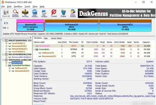Click the Quick Partition icon
Image resolution: width=156 pixels, height=105 pixels.
pyautogui.click(x=35, y=13)
